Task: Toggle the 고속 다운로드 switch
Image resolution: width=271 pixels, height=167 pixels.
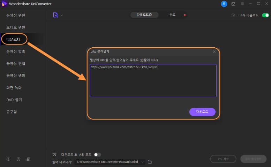Action: click(x=265, y=15)
